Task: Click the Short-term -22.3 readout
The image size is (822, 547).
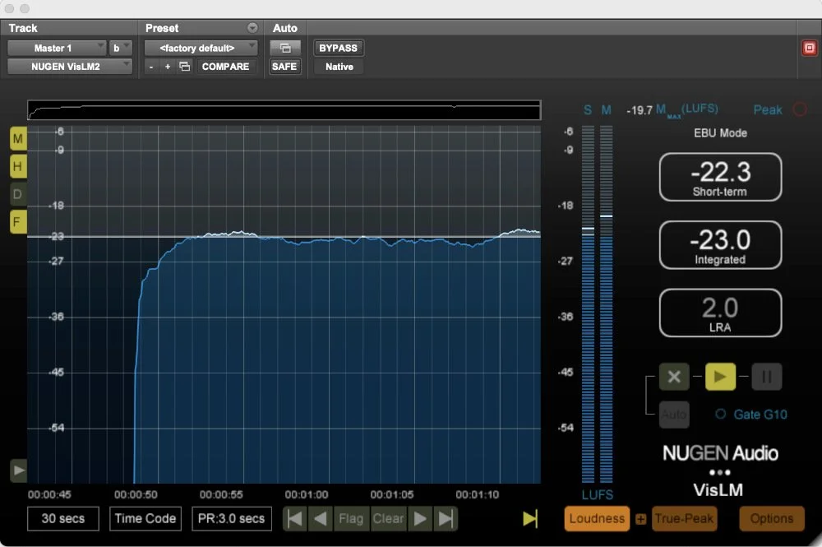Action: (x=720, y=178)
